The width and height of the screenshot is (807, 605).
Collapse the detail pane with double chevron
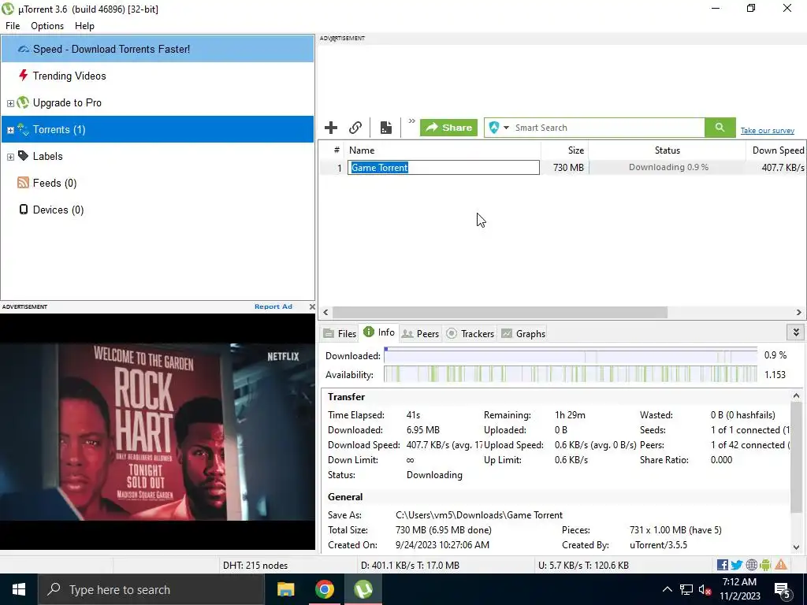(x=796, y=332)
